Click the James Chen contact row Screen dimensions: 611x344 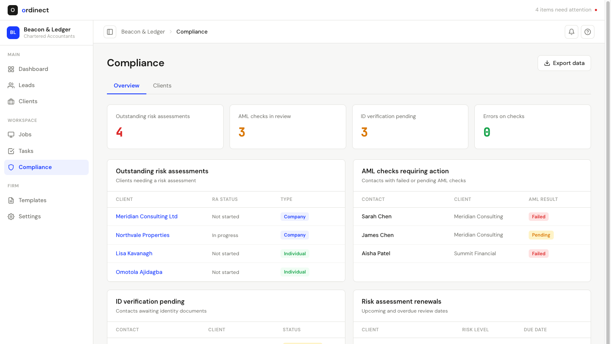pos(472,235)
